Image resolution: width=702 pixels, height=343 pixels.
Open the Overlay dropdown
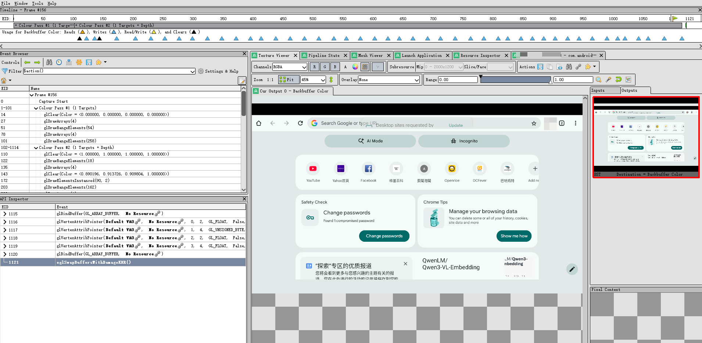click(x=388, y=80)
